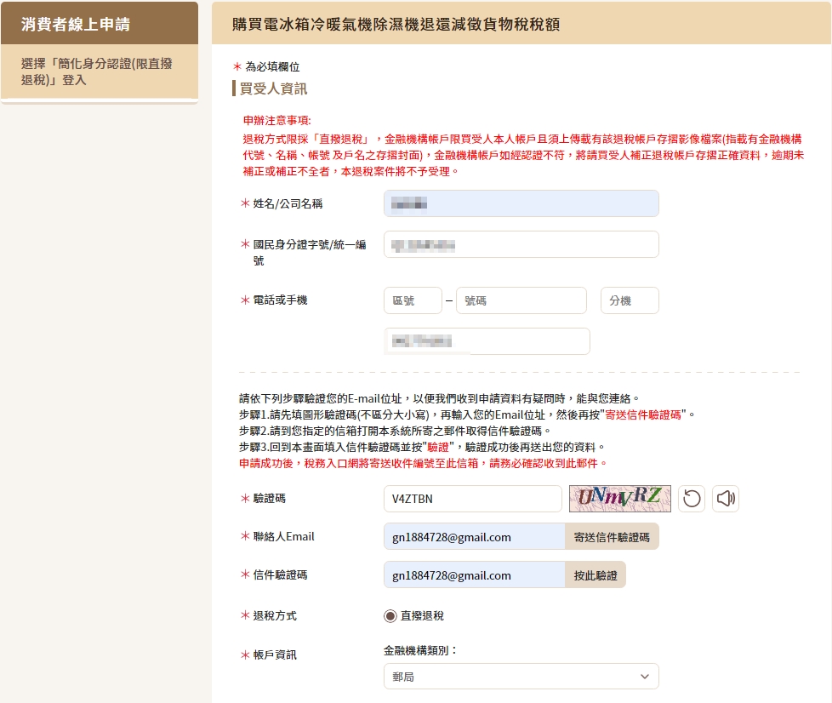The image size is (832, 703).
Task: Select the 直撥退稅 radio button
Action: coord(390,615)
